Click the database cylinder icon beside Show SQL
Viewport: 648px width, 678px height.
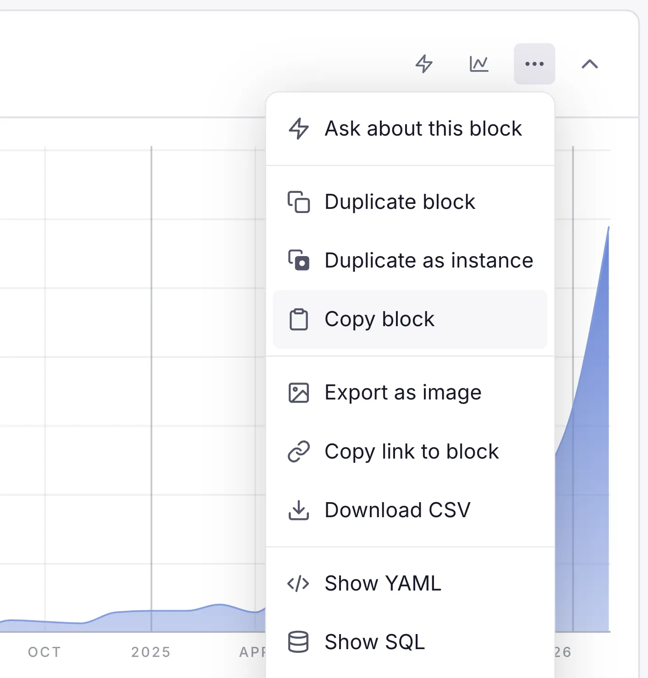(298, 642)
